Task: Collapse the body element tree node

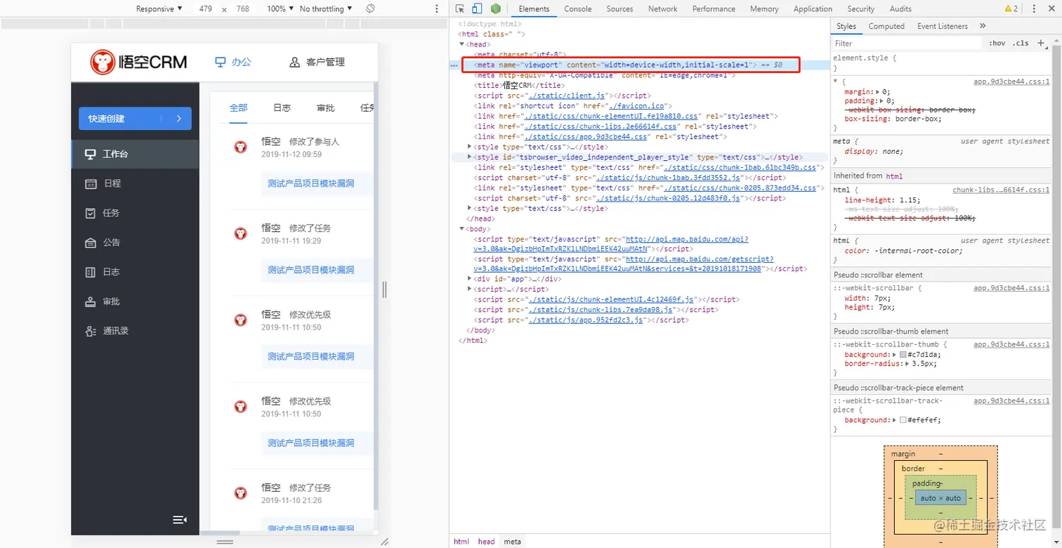Action: click(461, 229)
